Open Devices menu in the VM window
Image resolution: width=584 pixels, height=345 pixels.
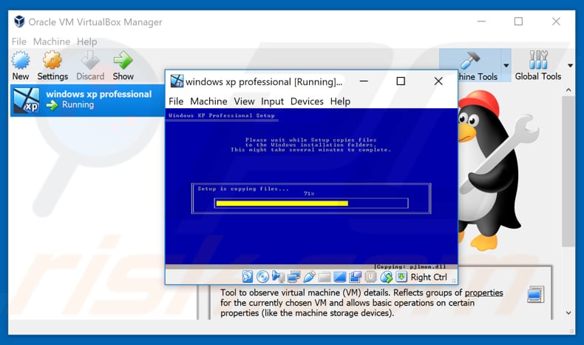point(307,101)
